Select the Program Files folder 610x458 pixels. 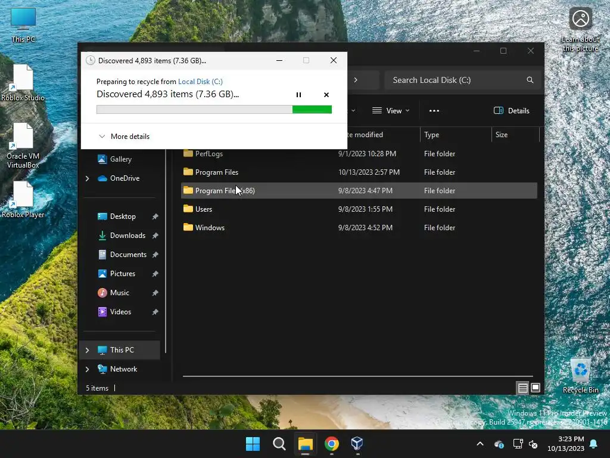[x=359, y=172]
